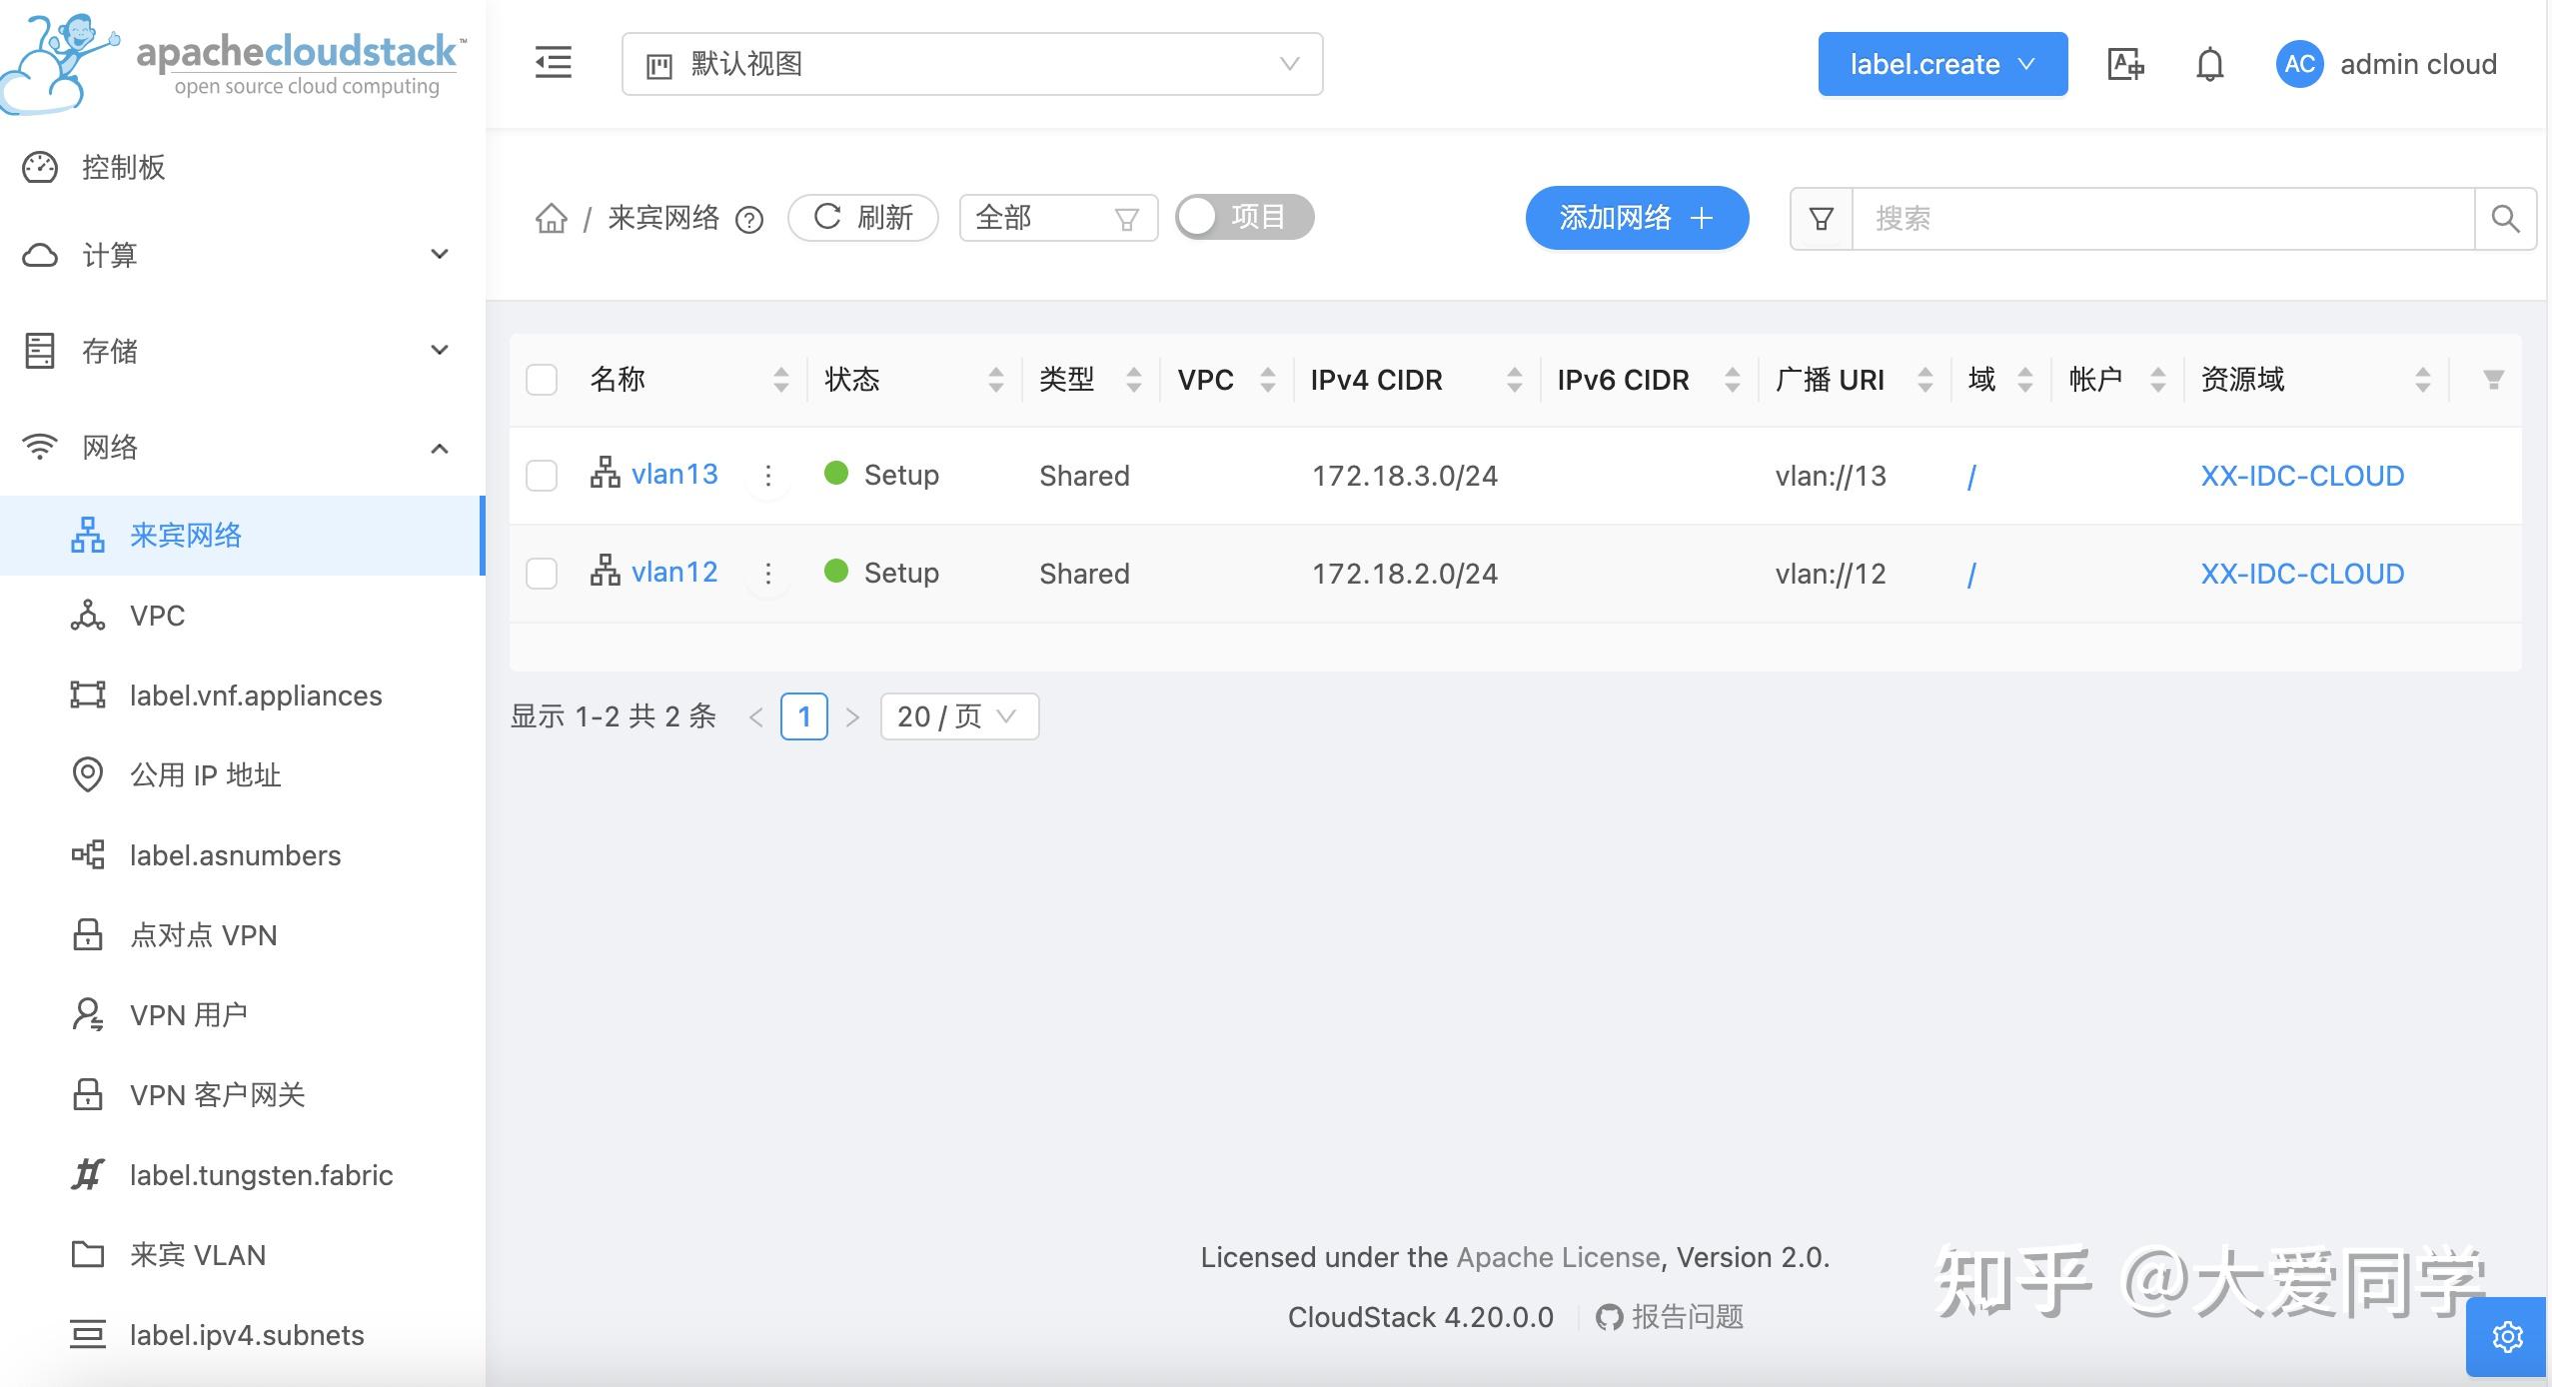Open the vlan12 network link
Image resolution: width=2552 pixels, height=1387 pixels.
[x=675, y=572]
